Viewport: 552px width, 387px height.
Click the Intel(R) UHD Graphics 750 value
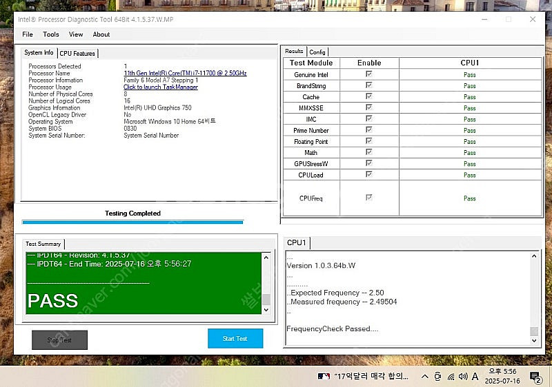click(x=157, y=108)
